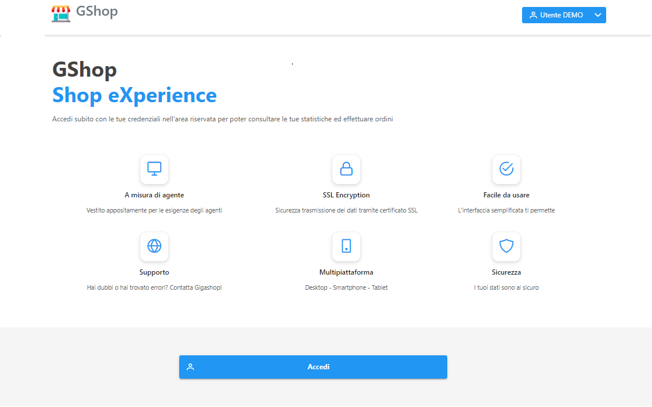The image size is (652, 407).
Task: Click the person icon on Accedi button
Action: point(190,367)
